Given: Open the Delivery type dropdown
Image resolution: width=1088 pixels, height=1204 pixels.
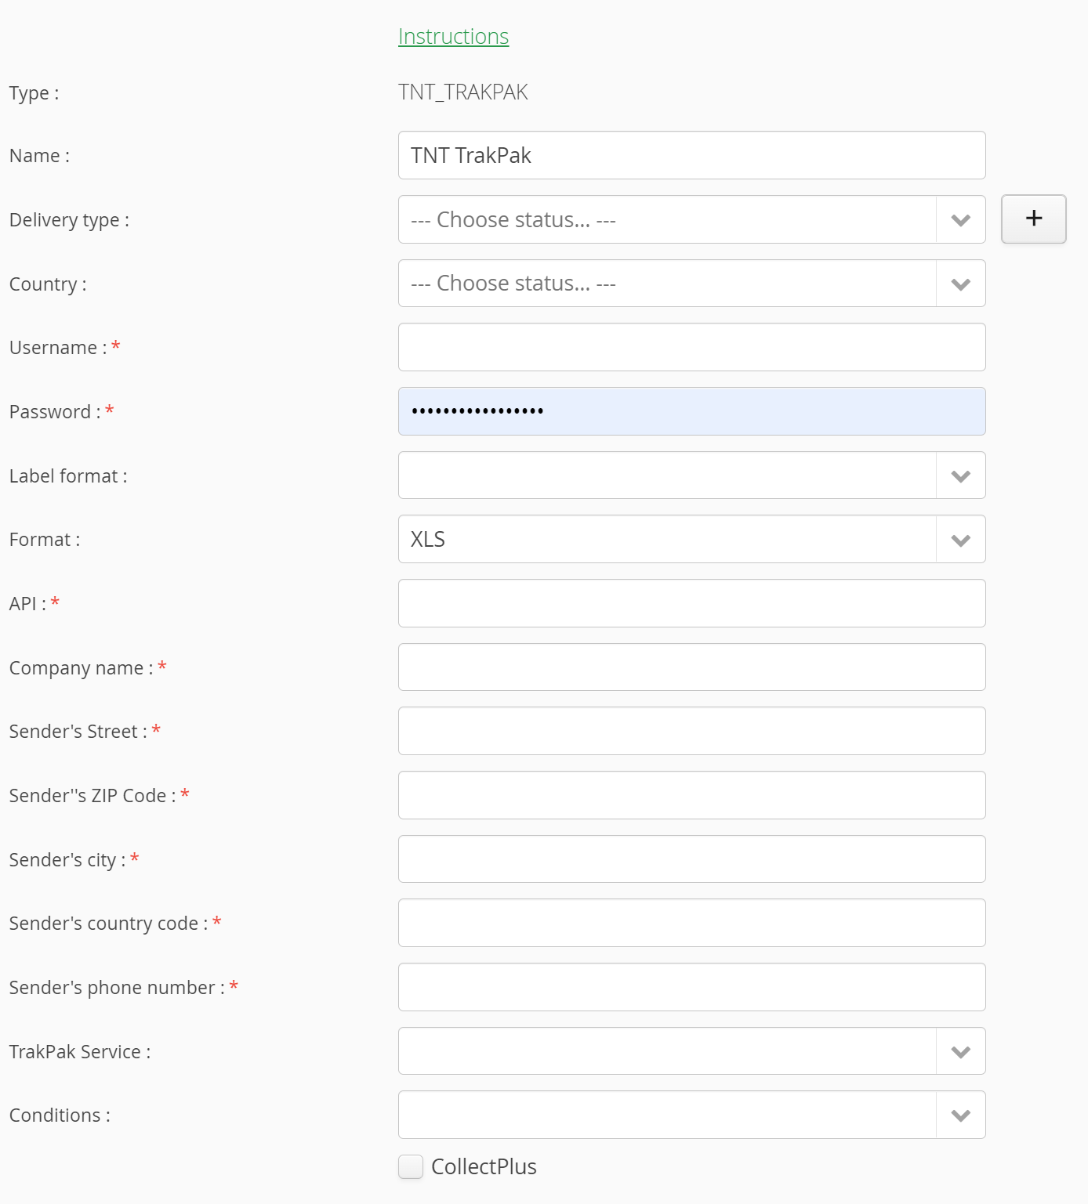Looking at the screenshot, I should pos(691,219).
